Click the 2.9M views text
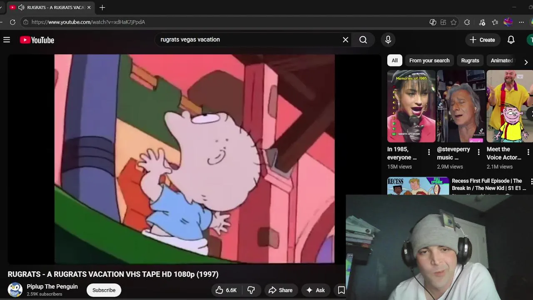This screenshot has height=300, width=533. point(450,167)
